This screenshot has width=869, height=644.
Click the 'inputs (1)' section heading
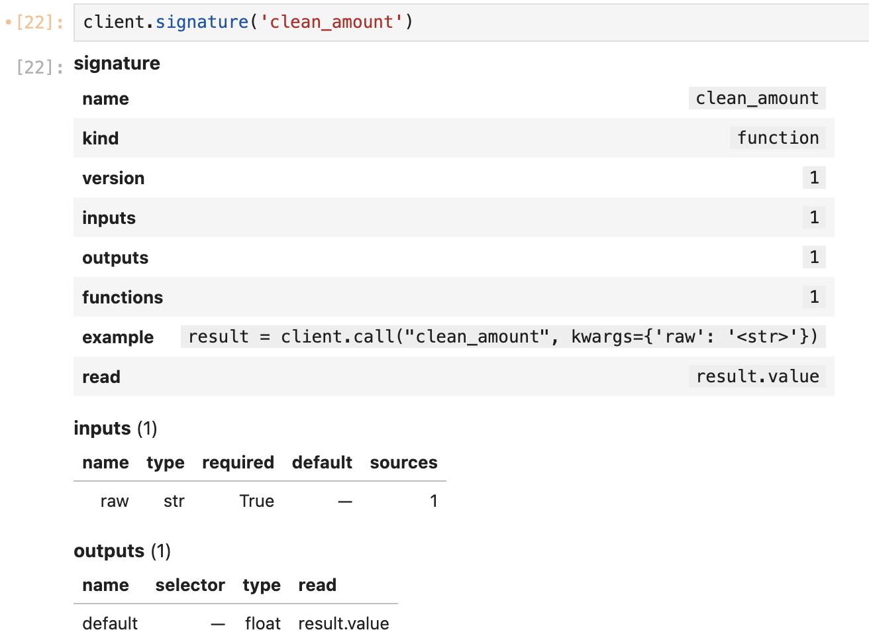pos(115,428)
